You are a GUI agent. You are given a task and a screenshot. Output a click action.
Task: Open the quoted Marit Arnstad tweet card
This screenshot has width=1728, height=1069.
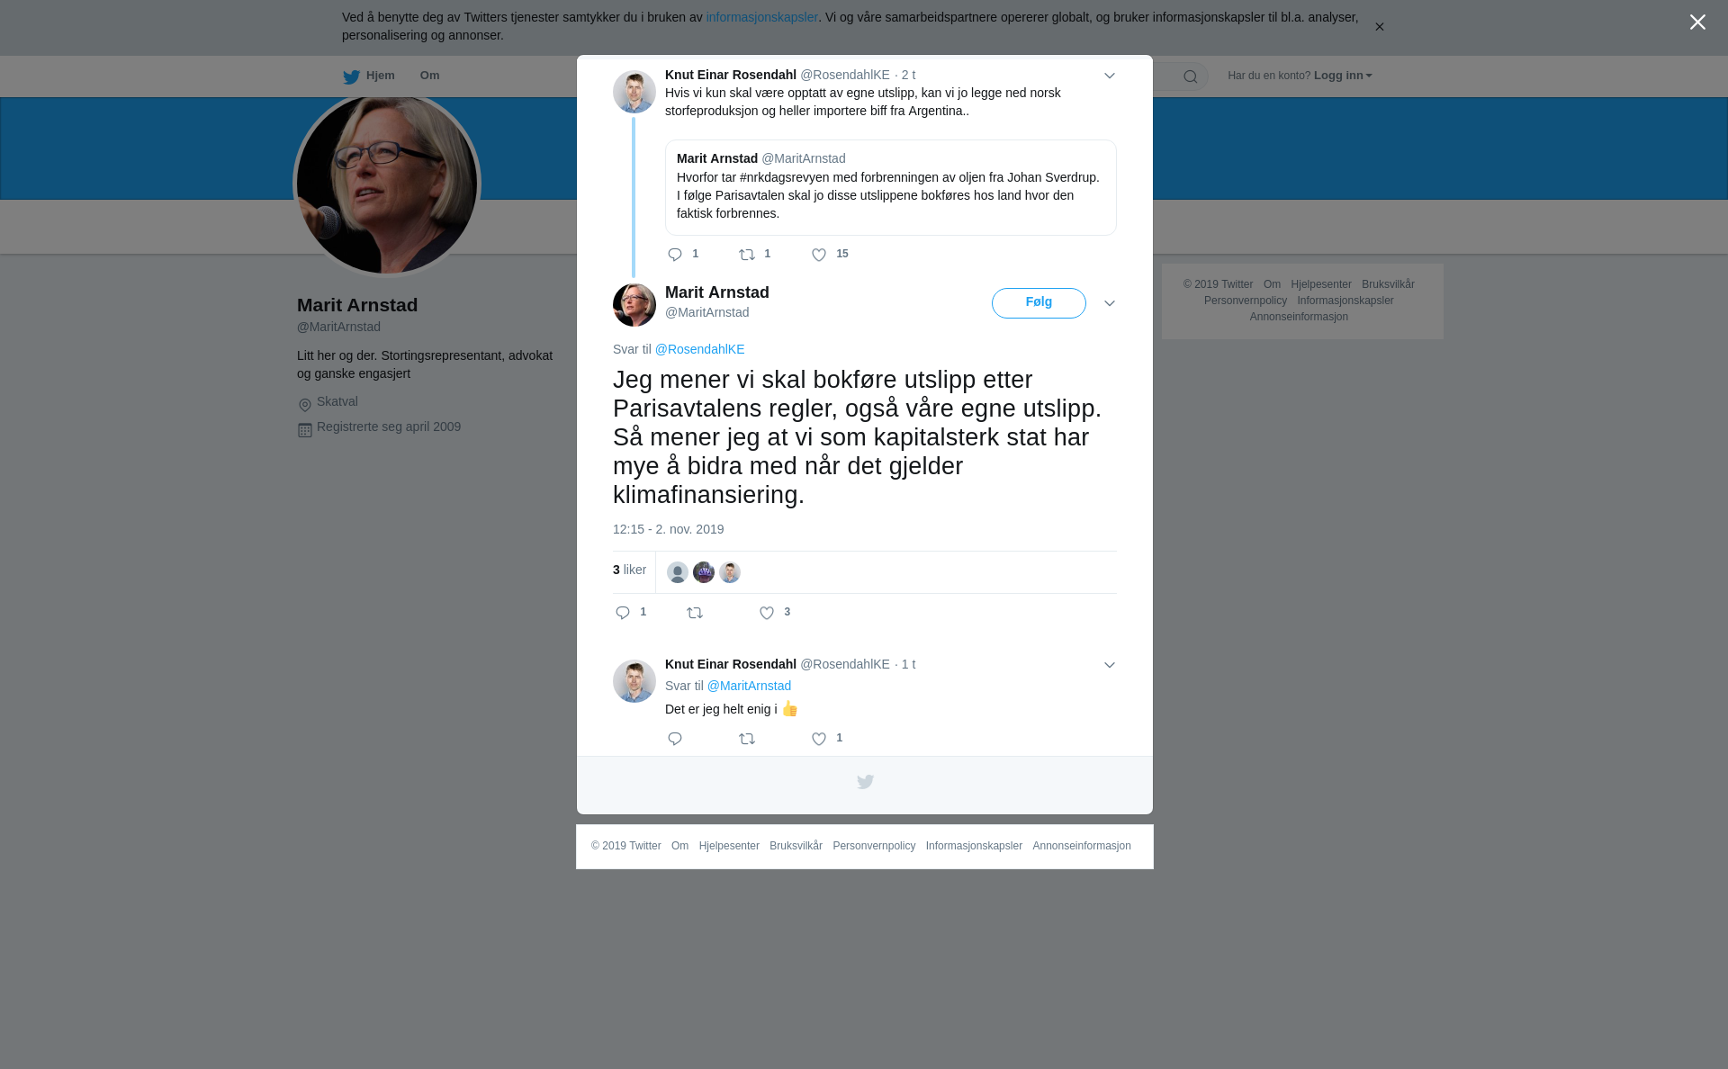click(x=890, y=187)
